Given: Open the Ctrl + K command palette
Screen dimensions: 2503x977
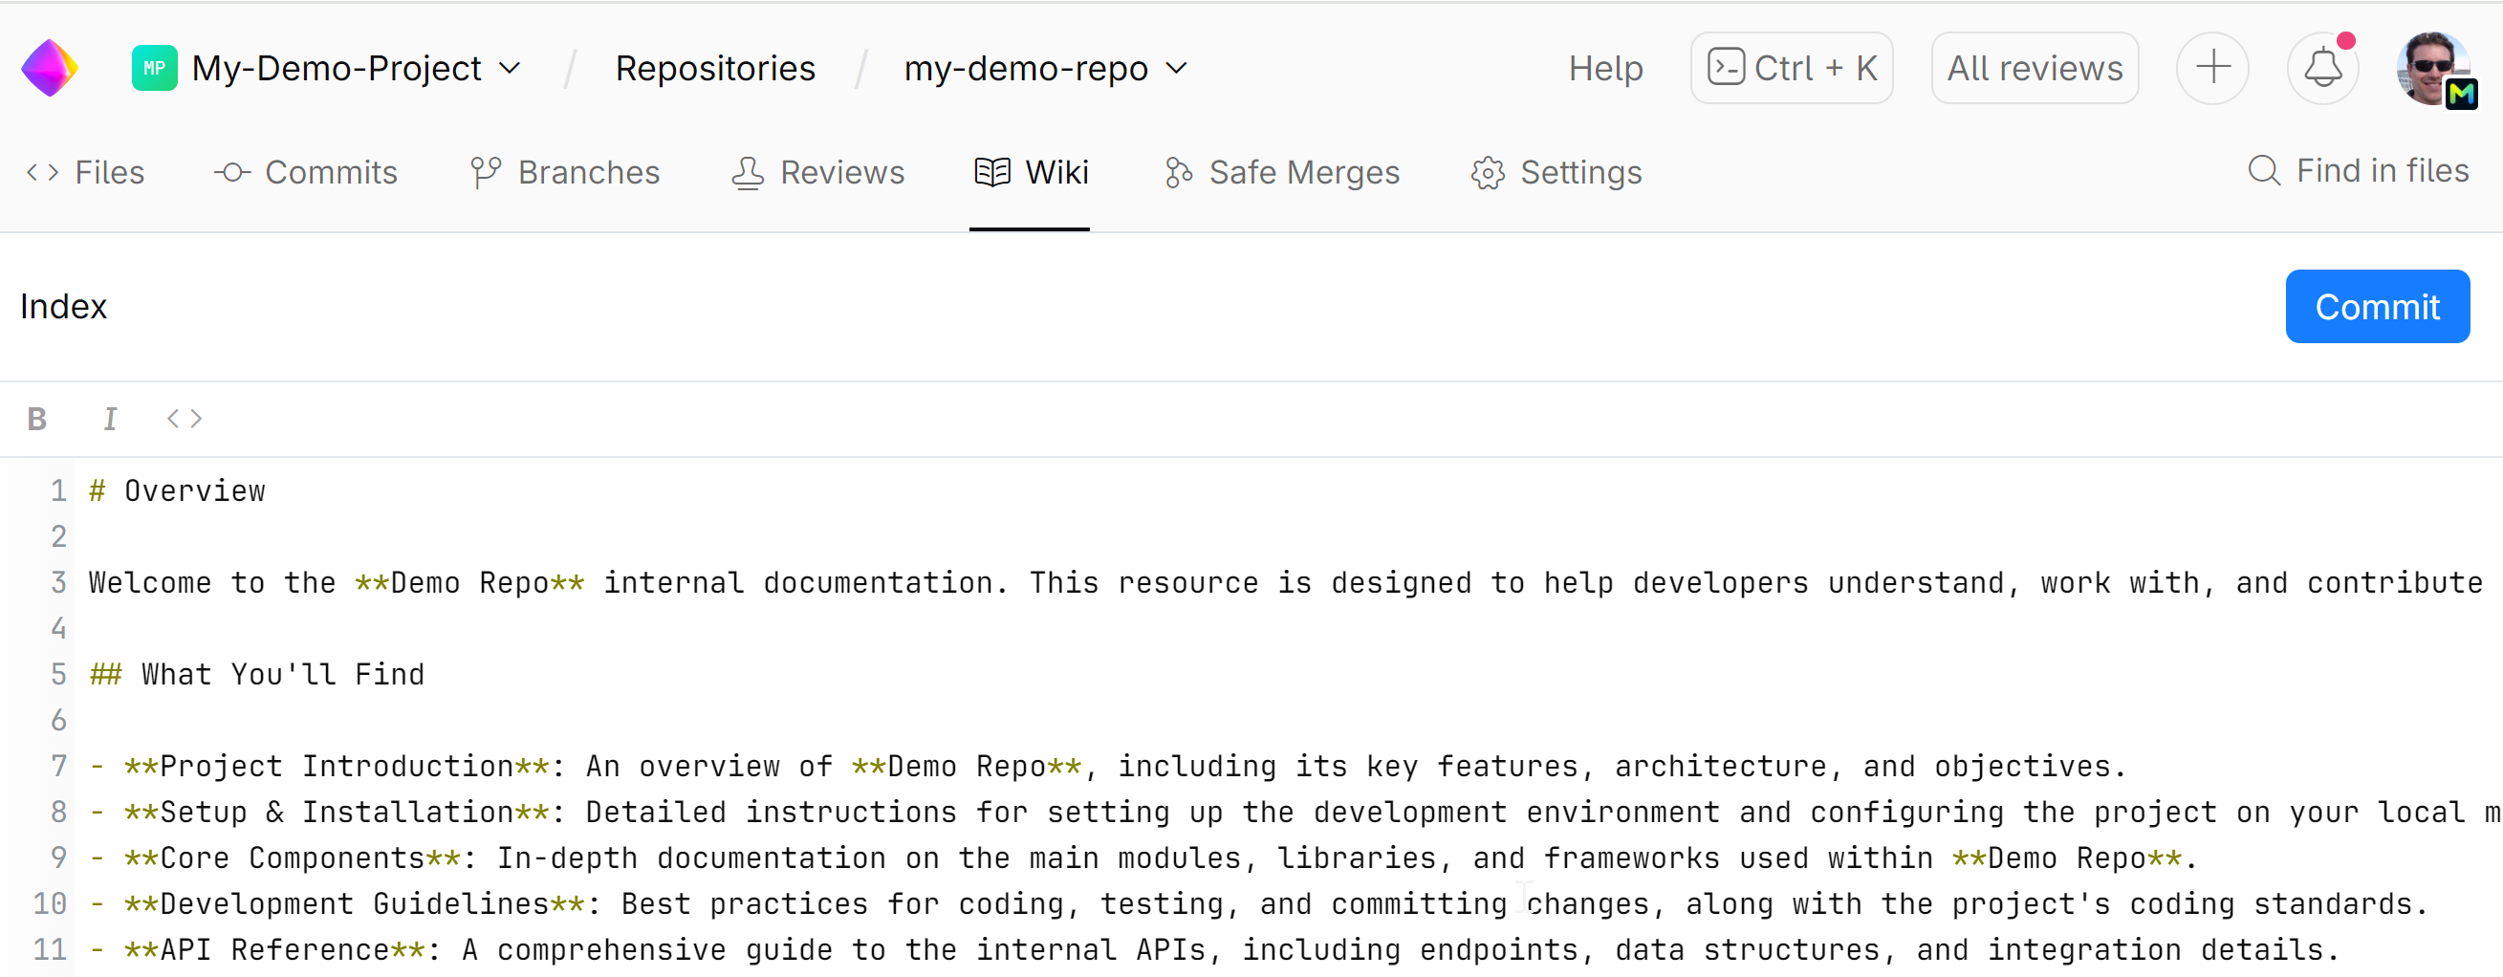Looking at the screenshot, I should tap(1791, 67).
